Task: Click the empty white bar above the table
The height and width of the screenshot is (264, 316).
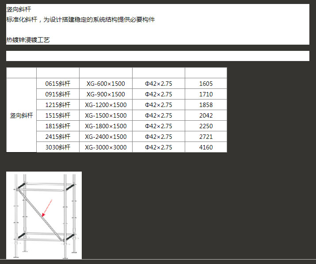Action: (x=158, y=56)
